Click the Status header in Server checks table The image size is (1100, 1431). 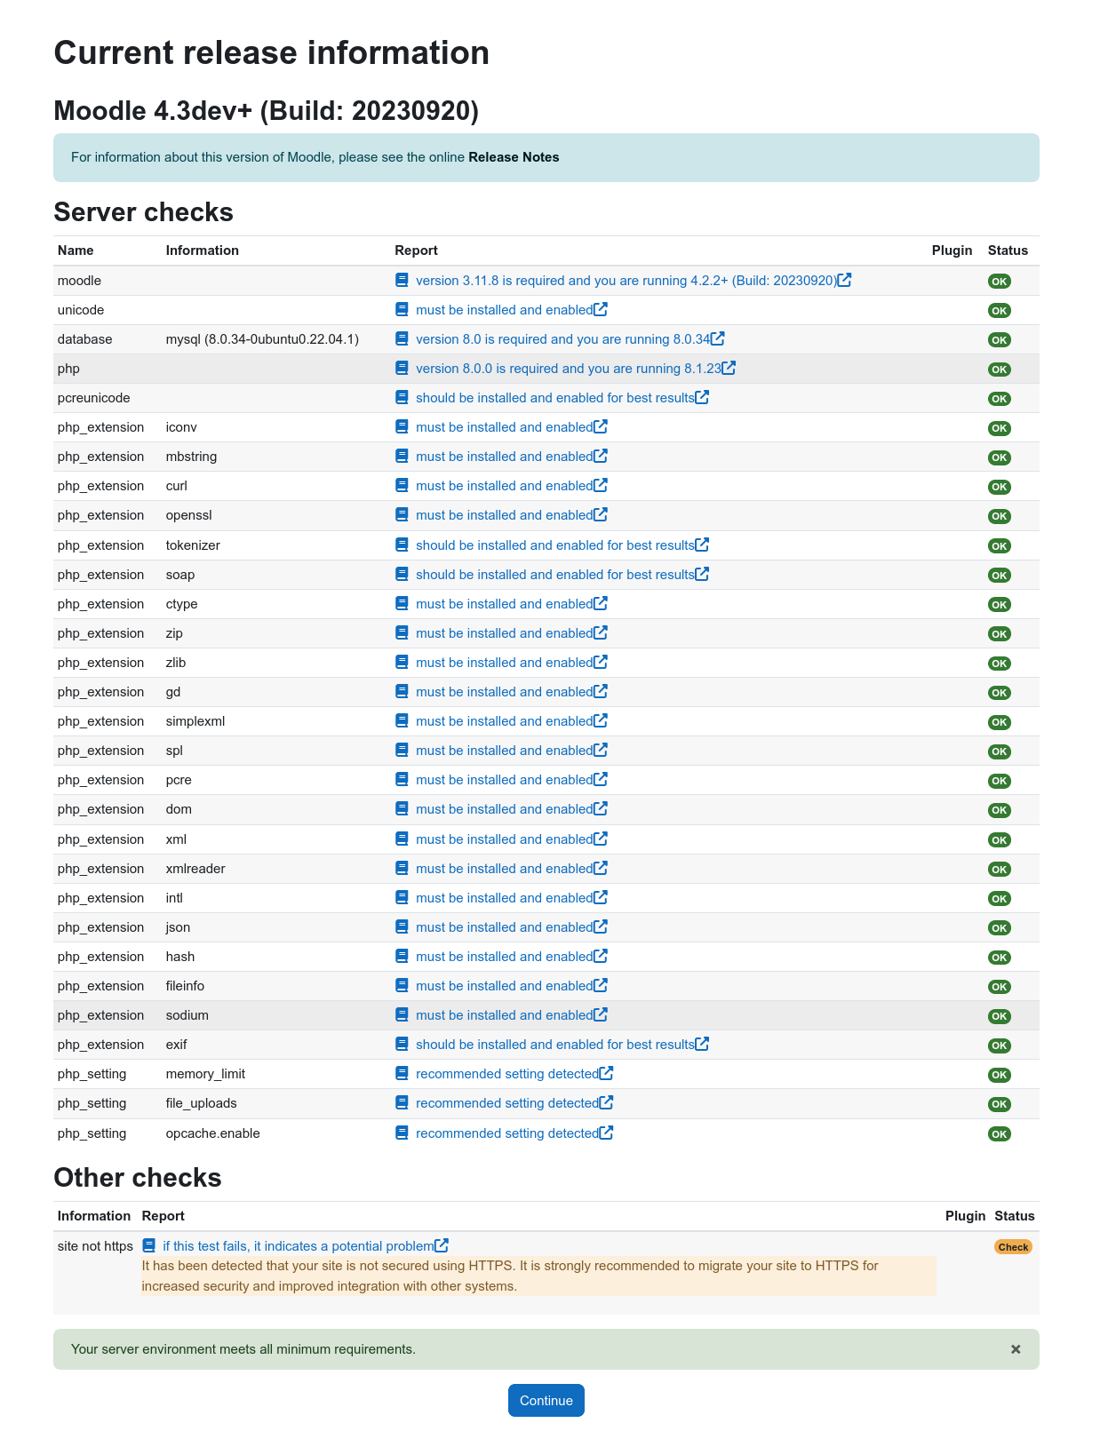click(1008, 250)
